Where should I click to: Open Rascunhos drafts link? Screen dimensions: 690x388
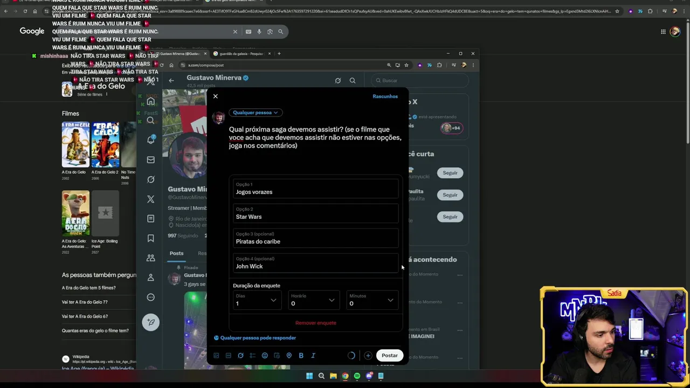(x=385, y=96)
